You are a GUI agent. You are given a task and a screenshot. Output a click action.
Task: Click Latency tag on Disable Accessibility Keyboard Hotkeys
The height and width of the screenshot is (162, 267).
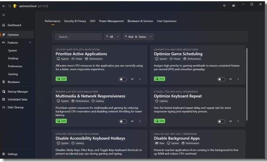tap(78, 143)
